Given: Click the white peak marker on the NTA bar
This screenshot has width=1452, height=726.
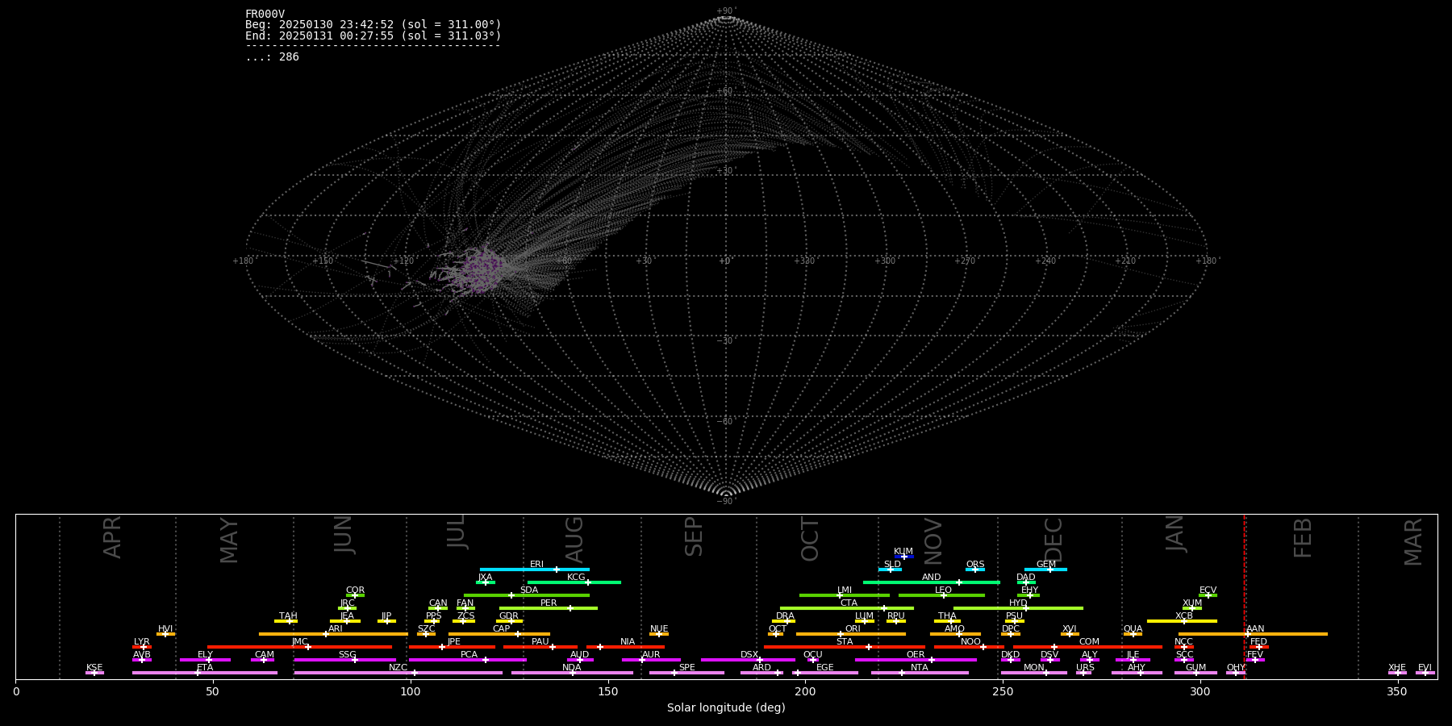Looking at the screenshot, I should 902,673.
